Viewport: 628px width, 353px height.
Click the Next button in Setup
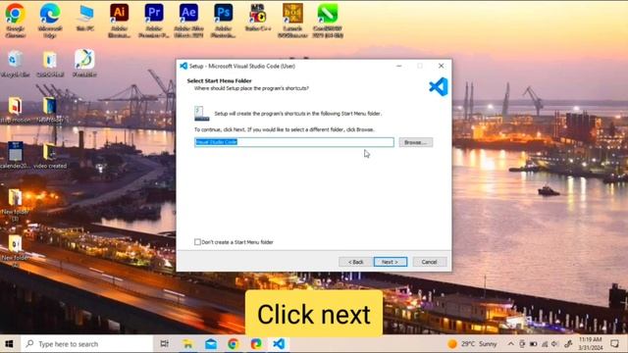(x=391, y=262)
